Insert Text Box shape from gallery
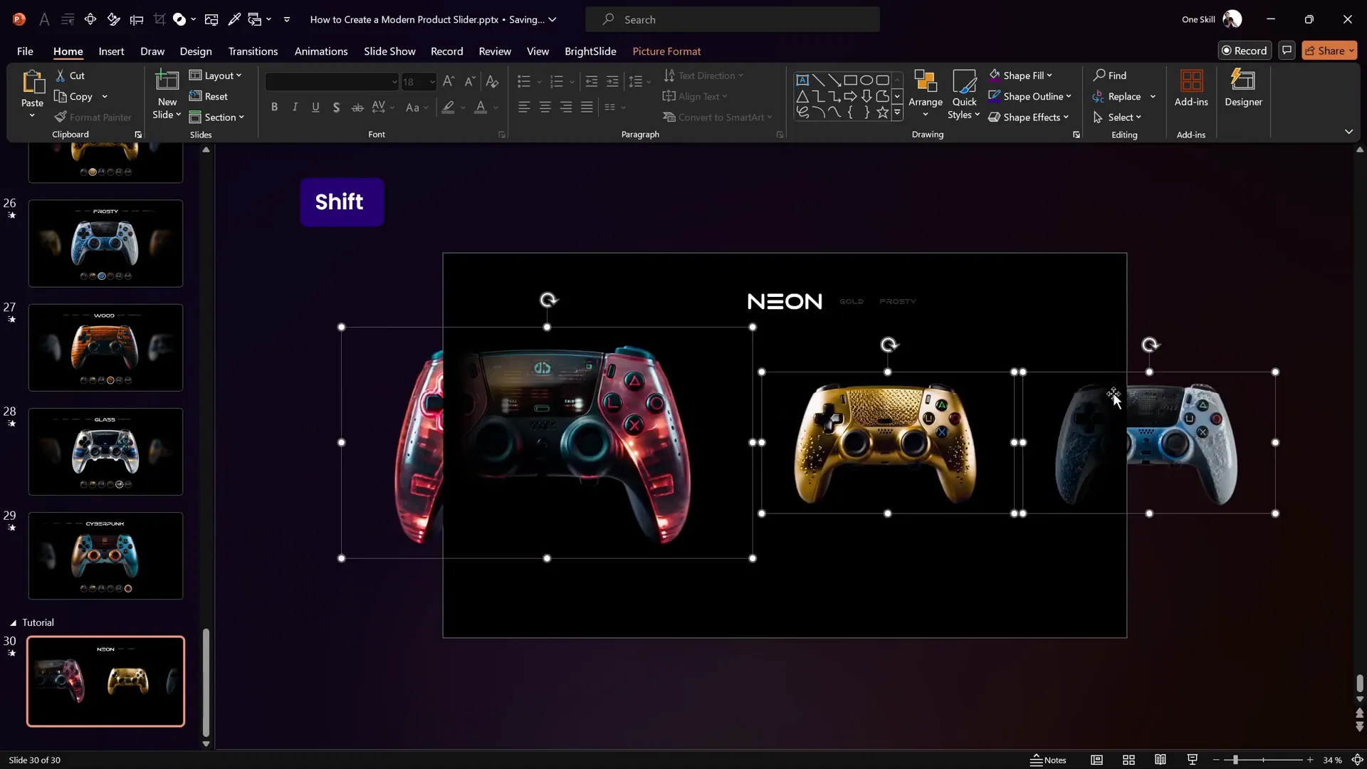 tap(802, 80)
